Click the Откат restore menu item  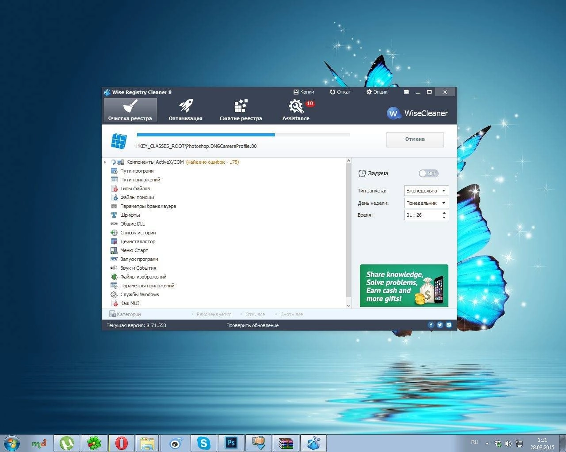340,92
